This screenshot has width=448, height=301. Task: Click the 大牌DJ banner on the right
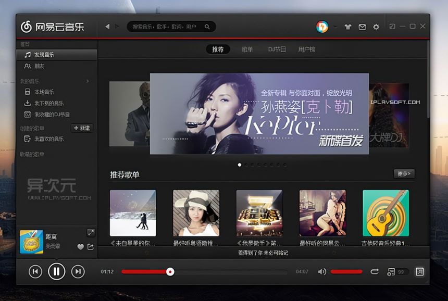tap(389, 115)
